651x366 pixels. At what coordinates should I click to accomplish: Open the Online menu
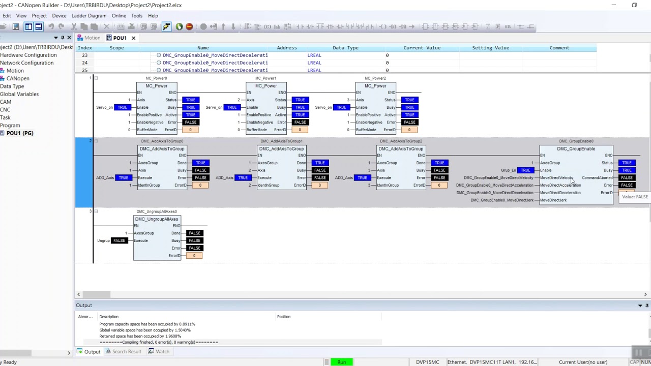point(119,16)
